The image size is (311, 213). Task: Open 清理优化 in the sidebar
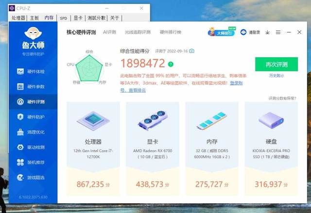(x=33, y=132)
